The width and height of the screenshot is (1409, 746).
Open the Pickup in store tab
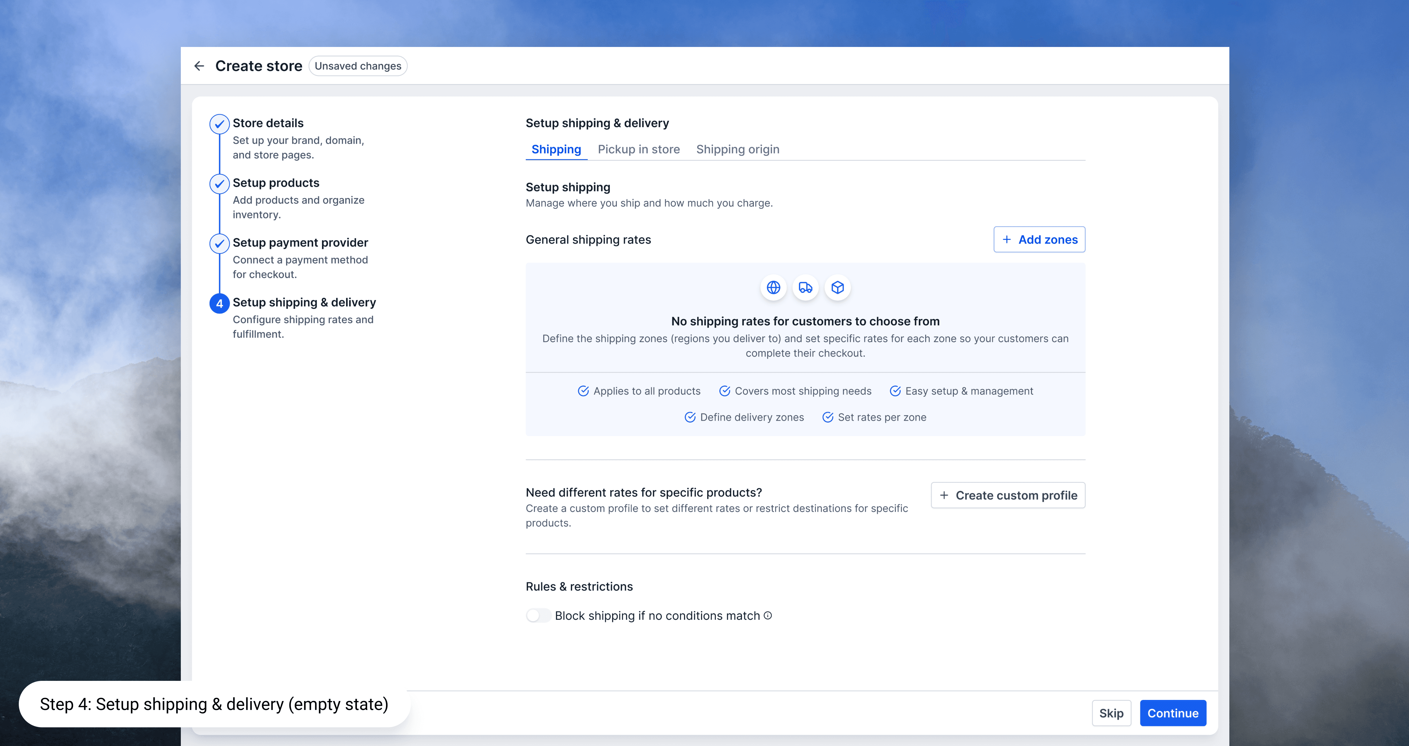[x=638, y=149]
